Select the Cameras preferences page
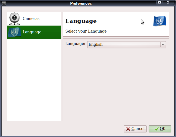The height and width of the screenshot is (137, 176). point(34,19)
